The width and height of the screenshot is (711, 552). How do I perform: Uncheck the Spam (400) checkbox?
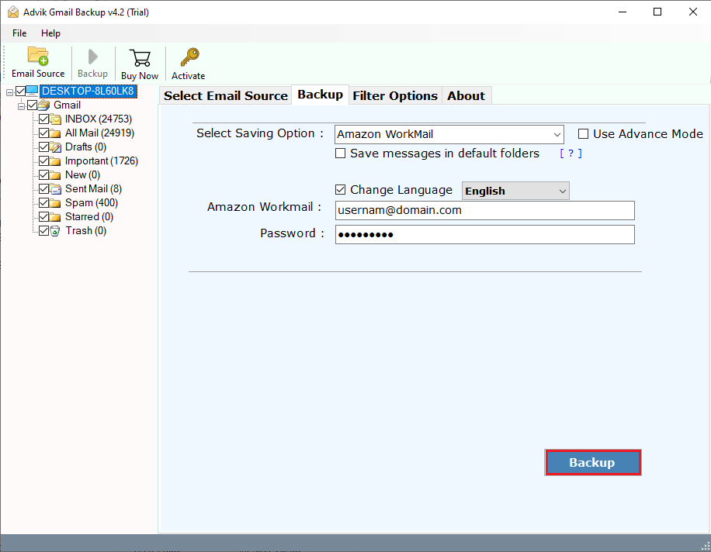(x=44, y=203)
